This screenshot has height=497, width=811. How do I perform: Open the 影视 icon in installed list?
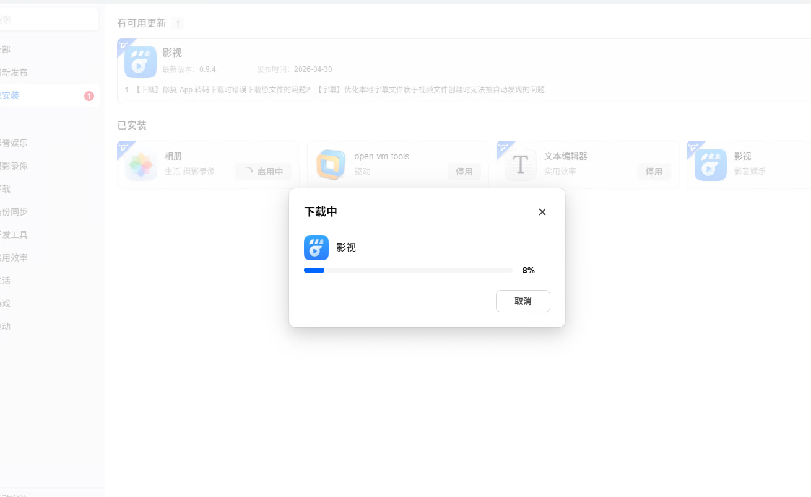click(x=710, y=165)
